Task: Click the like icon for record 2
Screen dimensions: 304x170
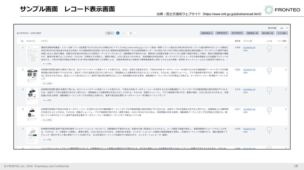Action: [x=269, y=70]
